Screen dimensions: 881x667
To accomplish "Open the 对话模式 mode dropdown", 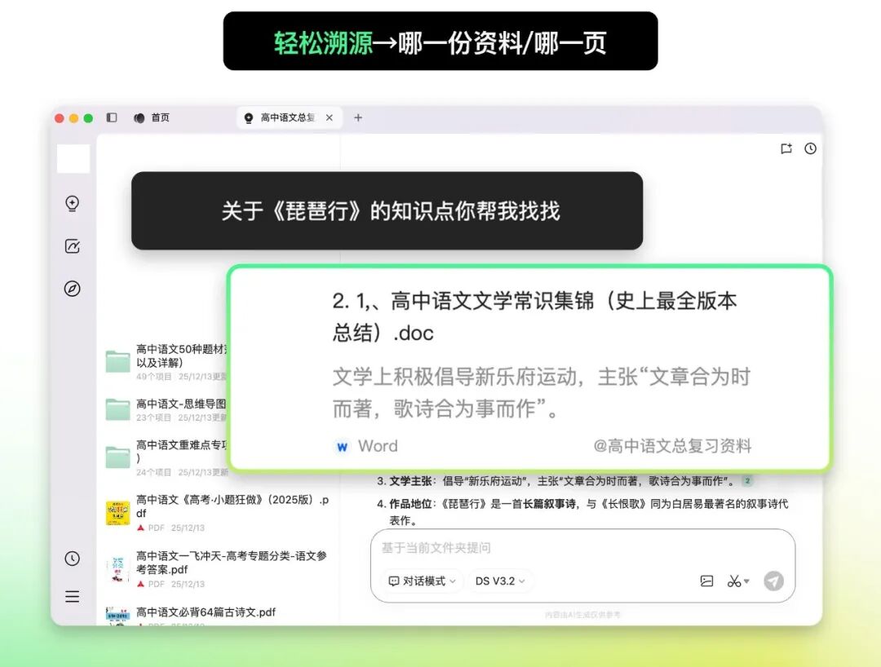I will click(422, 581).
